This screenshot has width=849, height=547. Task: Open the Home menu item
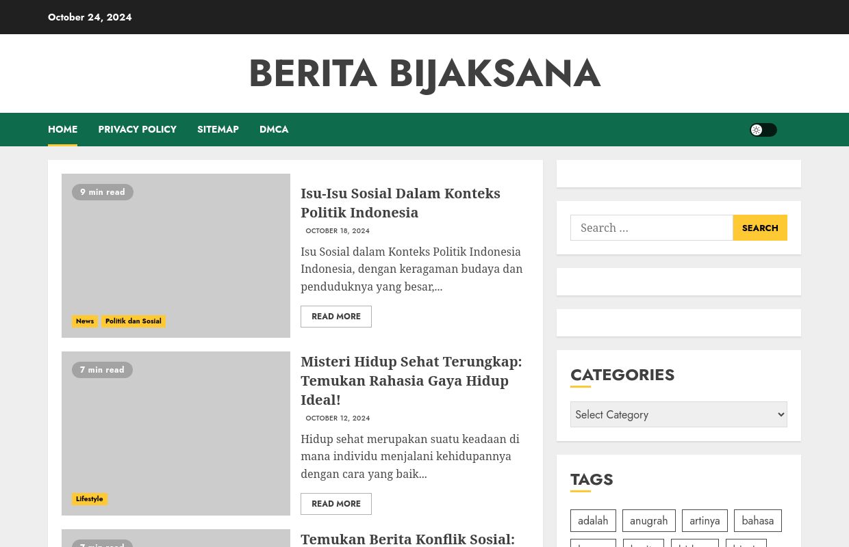click(62, 129)
